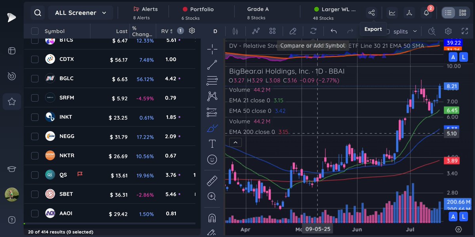475x237 pixels.
Task: Sort by the Last price column
Action: point(122,31)
